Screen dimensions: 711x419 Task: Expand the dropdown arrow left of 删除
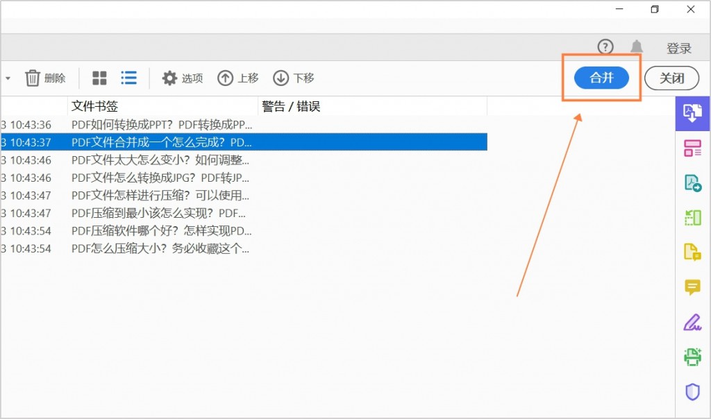click(x=7, y=78)
